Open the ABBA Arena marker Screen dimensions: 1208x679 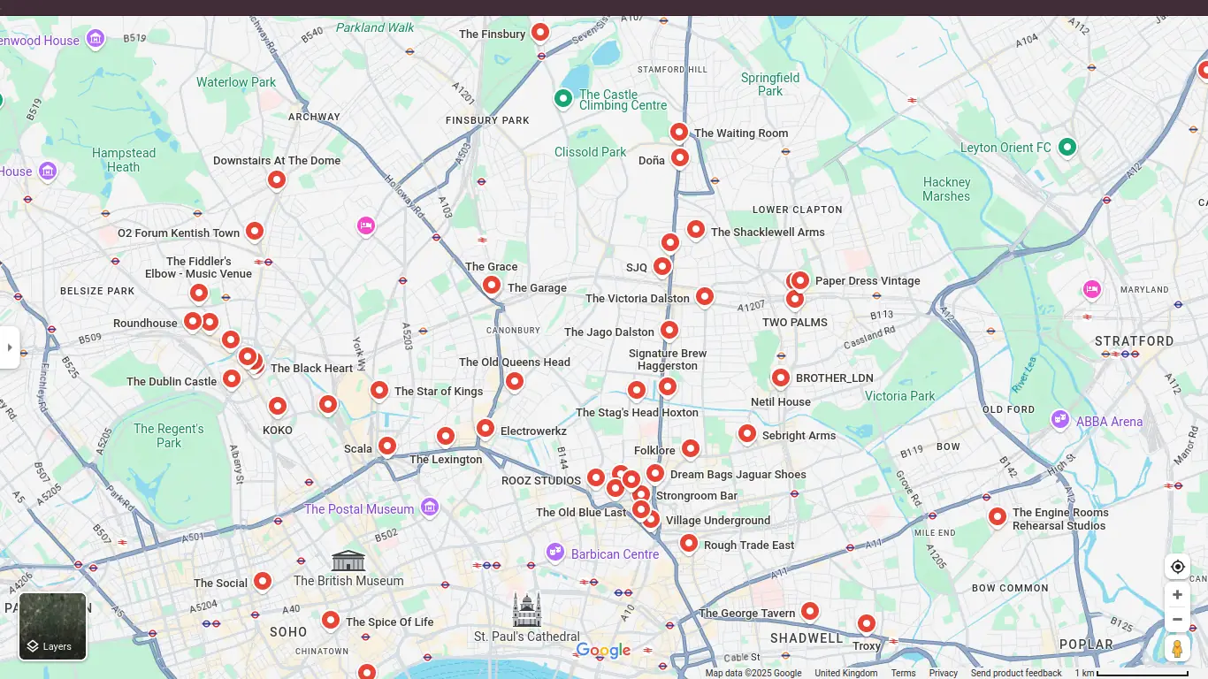click(x=1060, y=419)
